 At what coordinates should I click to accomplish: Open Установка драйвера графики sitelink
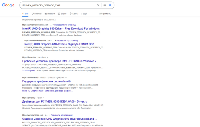click(59, 91)
